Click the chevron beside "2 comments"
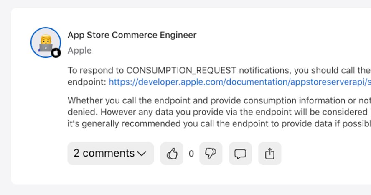 pos(142,154)
